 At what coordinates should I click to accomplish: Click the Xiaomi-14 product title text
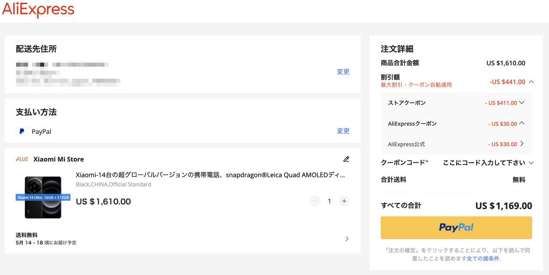point(210,175)
